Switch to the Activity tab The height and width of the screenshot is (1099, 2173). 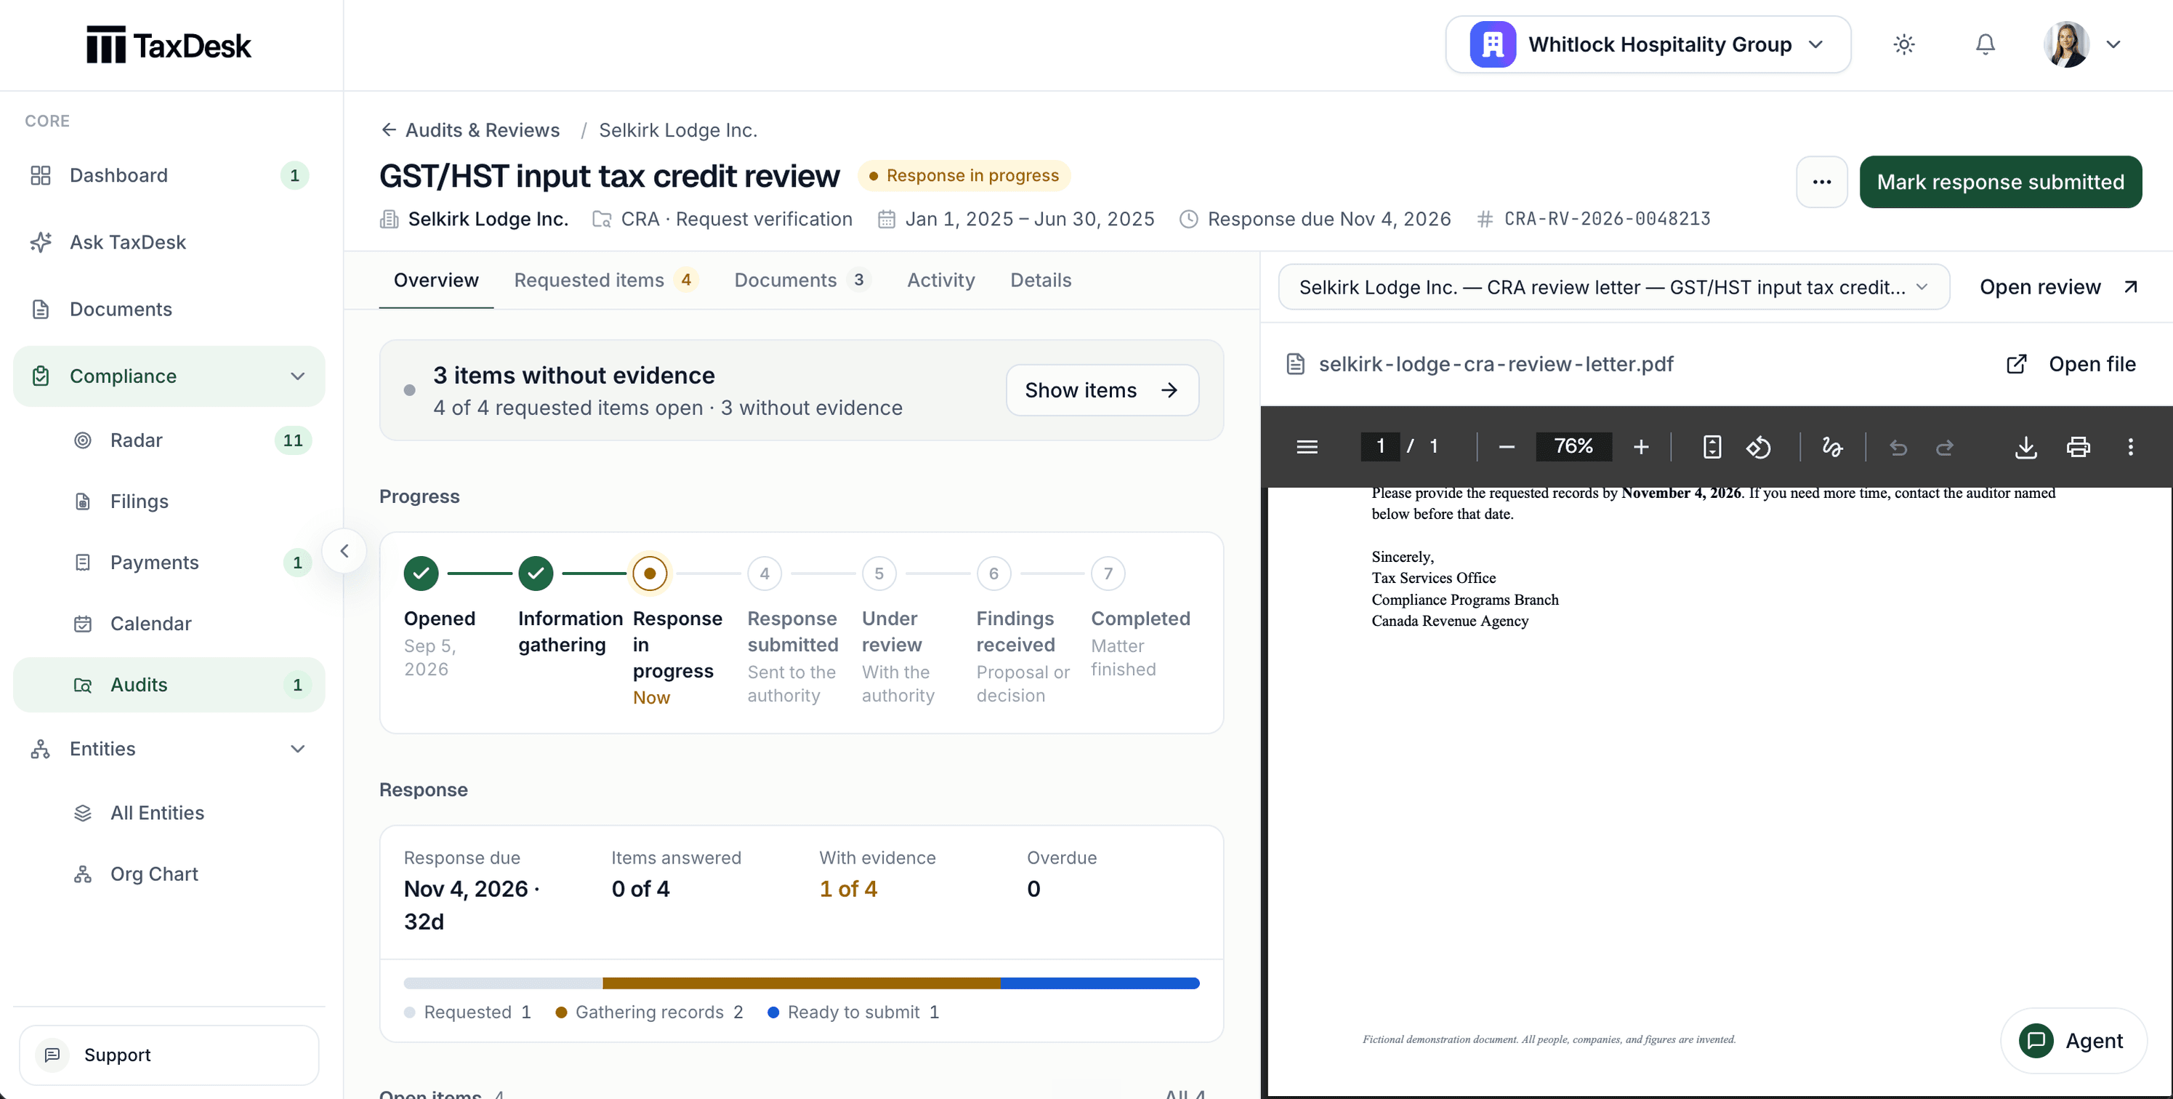pos(940,280)
